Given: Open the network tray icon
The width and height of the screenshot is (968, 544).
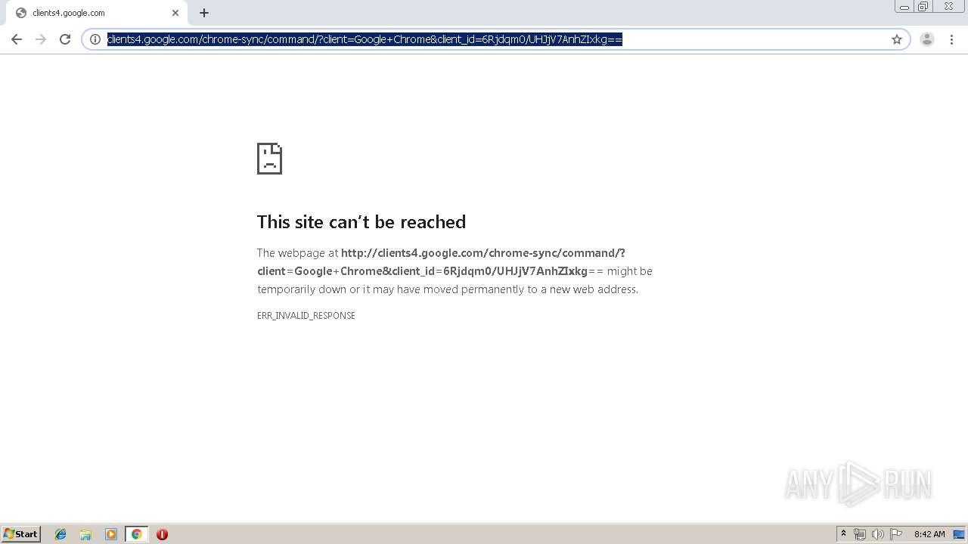Looking at the screenshot, I should (x=860, y=534).
